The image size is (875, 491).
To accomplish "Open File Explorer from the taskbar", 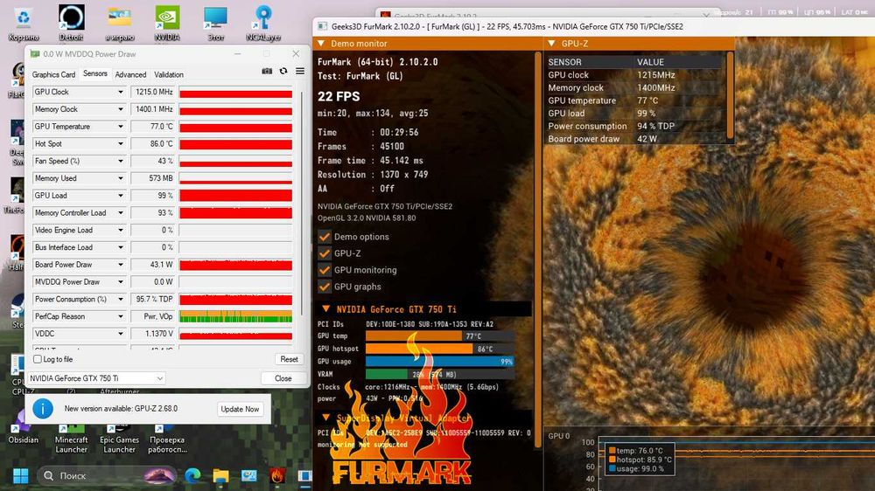I will click(x=221, y=475).
